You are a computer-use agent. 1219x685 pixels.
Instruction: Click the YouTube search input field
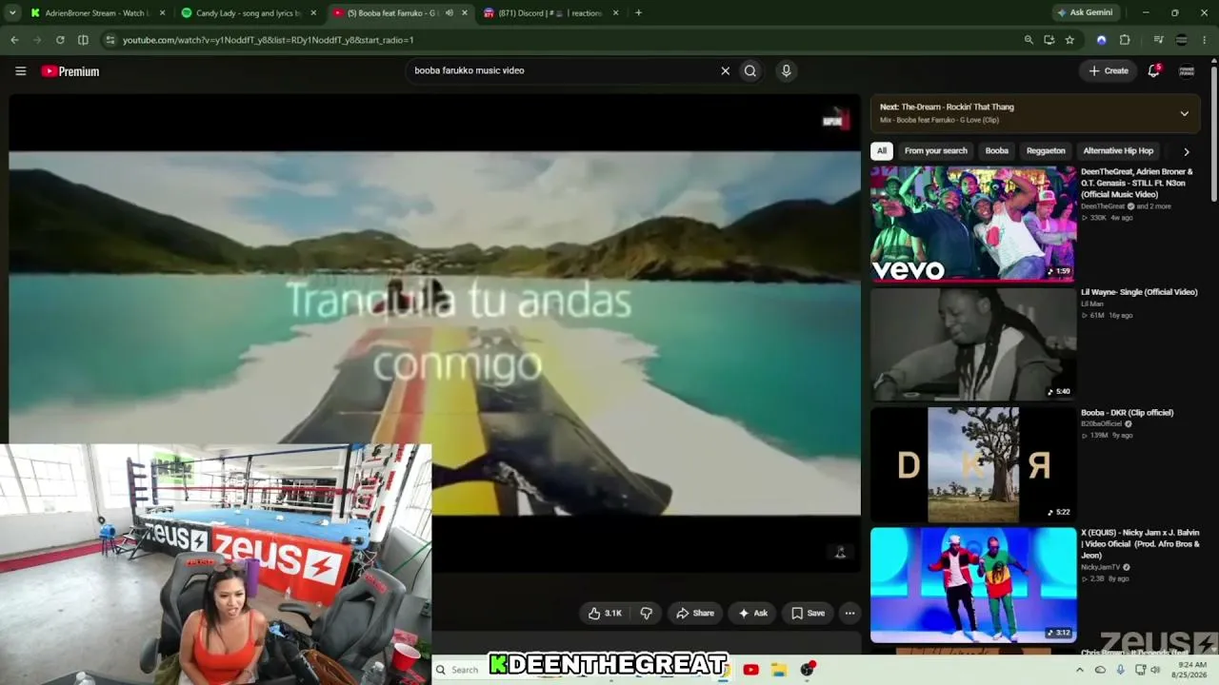pos(562,70)
